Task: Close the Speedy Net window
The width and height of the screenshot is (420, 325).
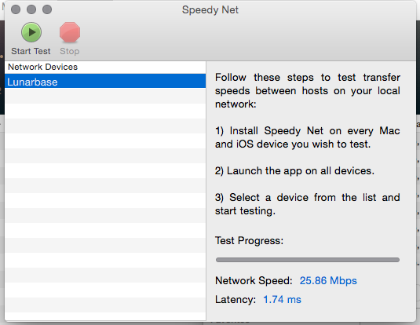Action: [16, 9]
